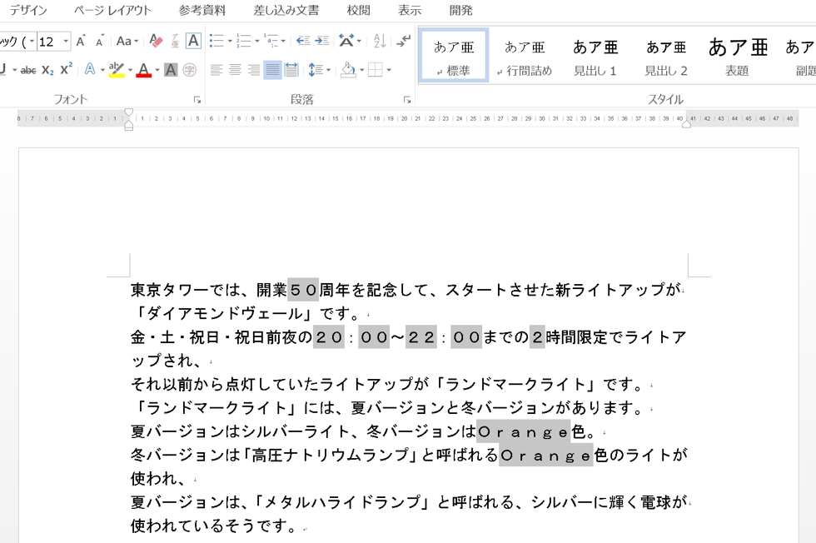
Task: Toggle justify alignment
Action: tap(273, 69)
